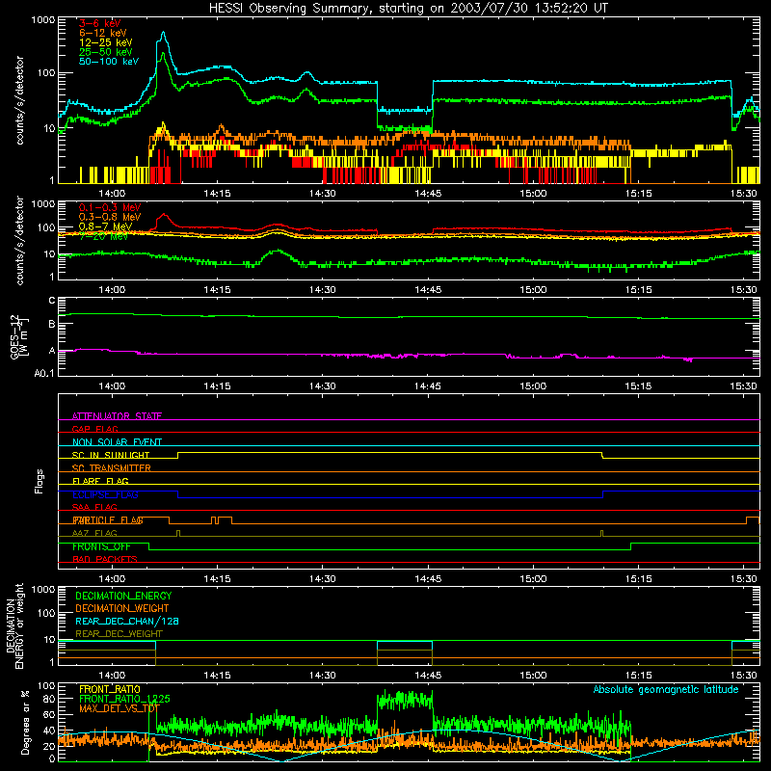Click the DECIMATION_WEIGHT legend label

coord(122,608)
